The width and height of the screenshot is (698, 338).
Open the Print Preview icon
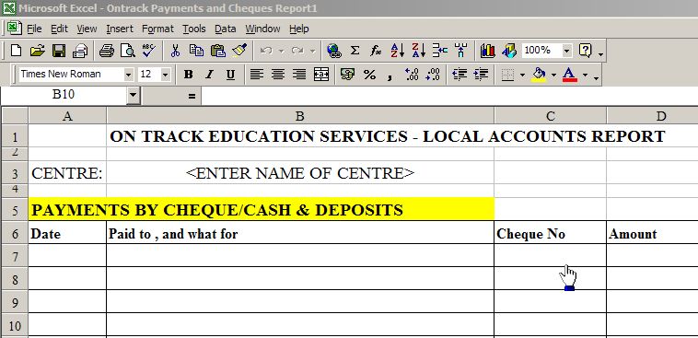tap(127, 51)
